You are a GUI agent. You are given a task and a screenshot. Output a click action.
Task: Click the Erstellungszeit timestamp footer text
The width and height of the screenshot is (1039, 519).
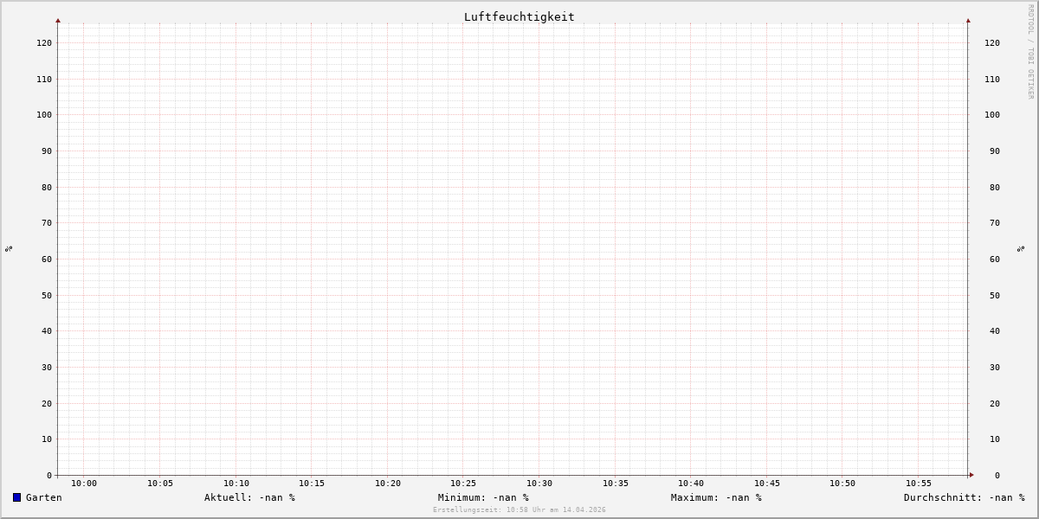pyautogui.click(x=519, y=510)
